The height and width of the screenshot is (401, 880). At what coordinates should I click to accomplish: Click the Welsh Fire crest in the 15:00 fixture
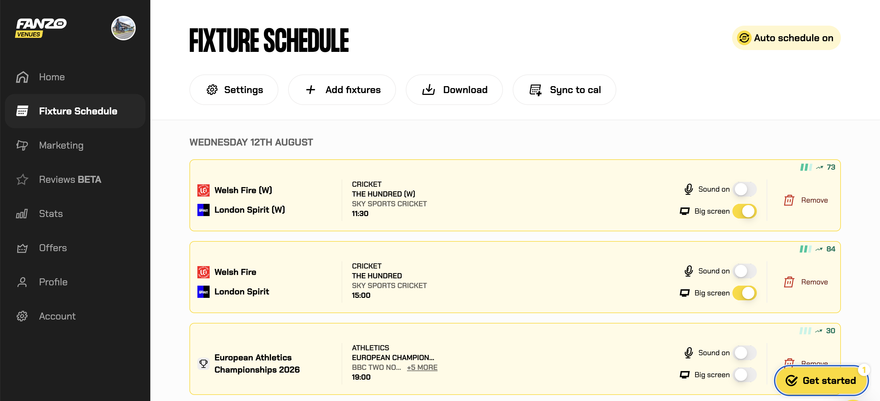[203, 272]
